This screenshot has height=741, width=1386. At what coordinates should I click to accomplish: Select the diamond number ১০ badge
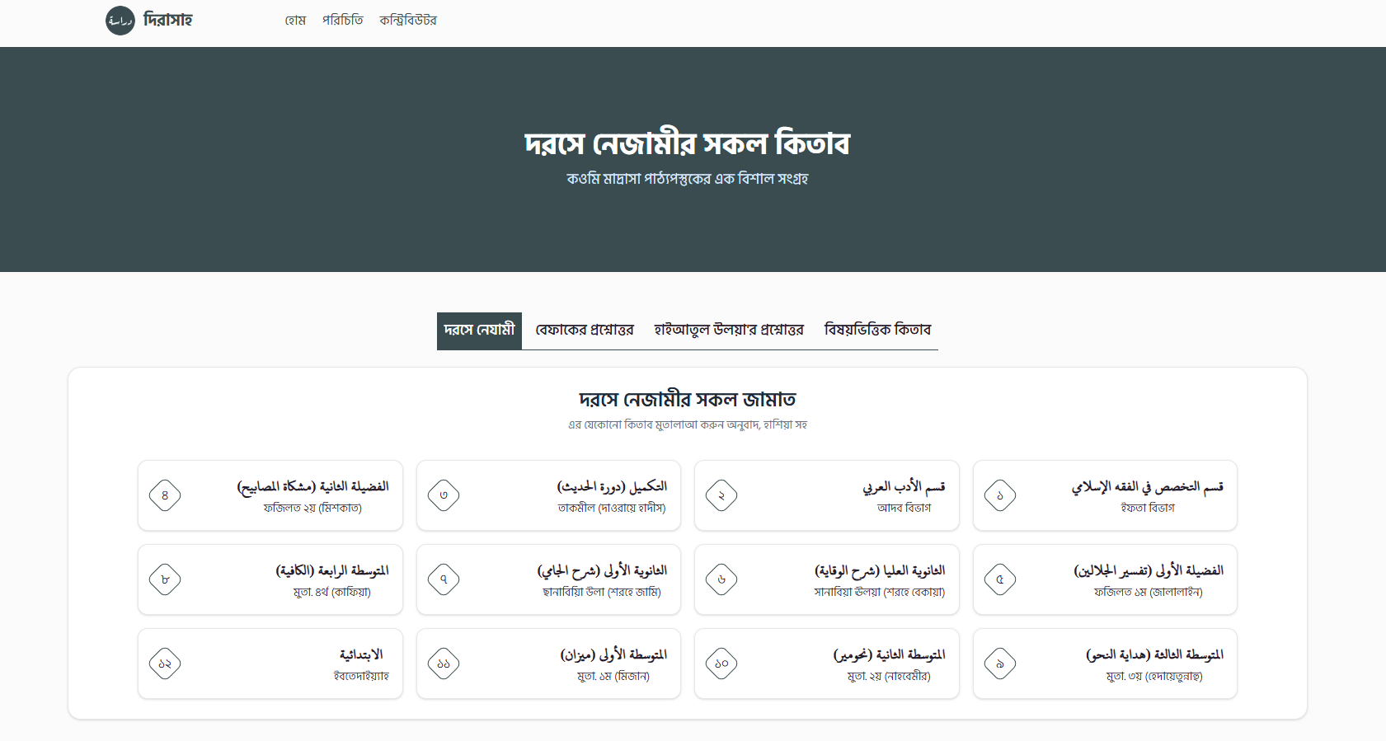(x=721, y=664)
